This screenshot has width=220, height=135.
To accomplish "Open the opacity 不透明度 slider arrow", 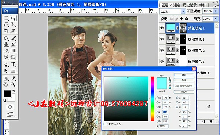I will point(215,11).
